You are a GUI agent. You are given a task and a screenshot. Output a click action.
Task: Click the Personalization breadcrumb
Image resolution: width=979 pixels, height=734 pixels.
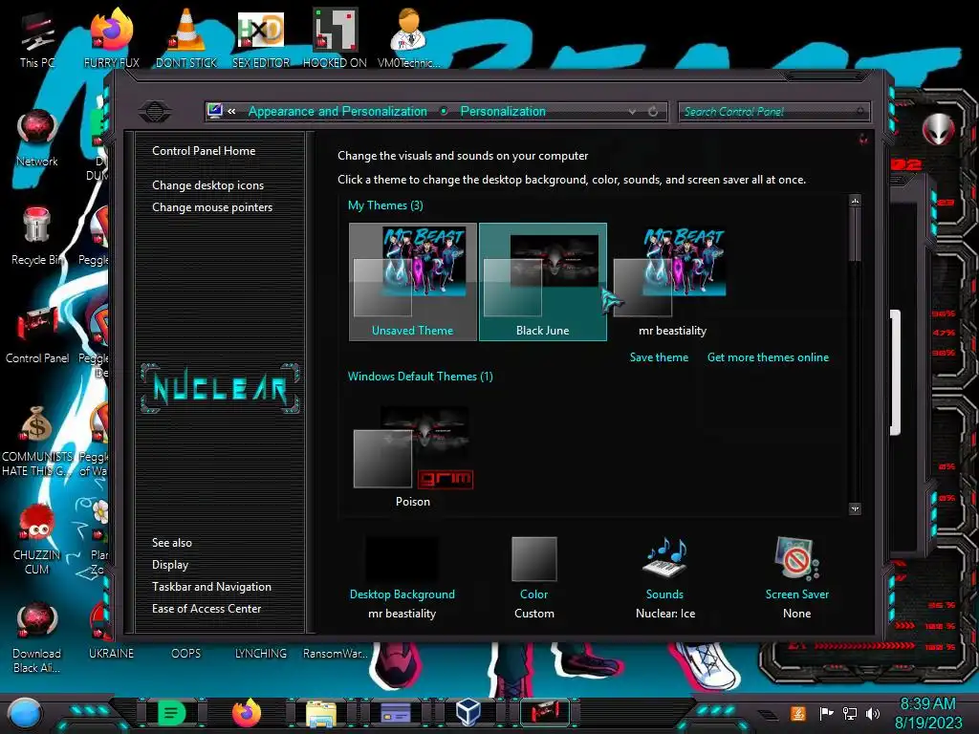pyautogui.click(x=503, y=111)
